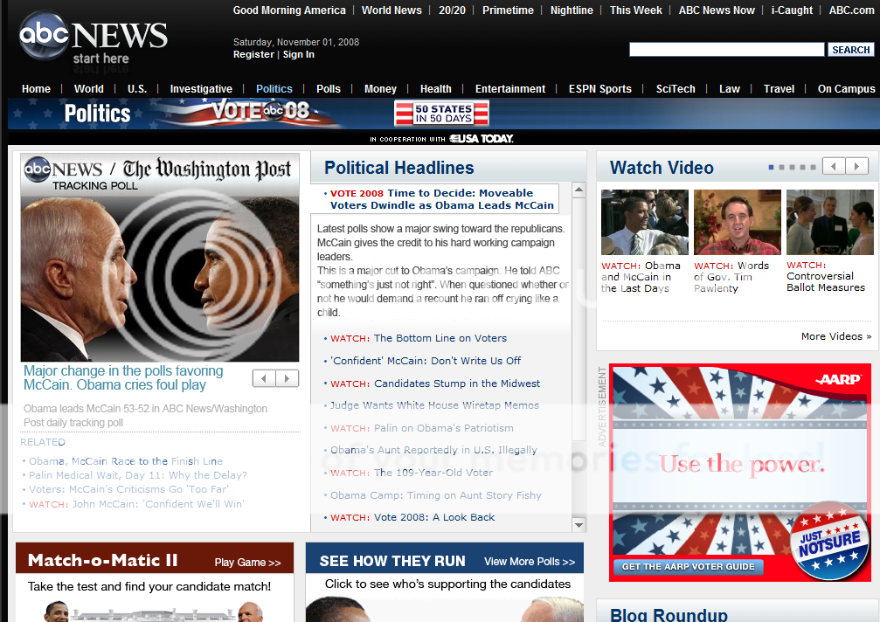Open "'Confident' McCain: Don't Write Us Off"
Screen dimensions: 880x622
coord(426,361)
